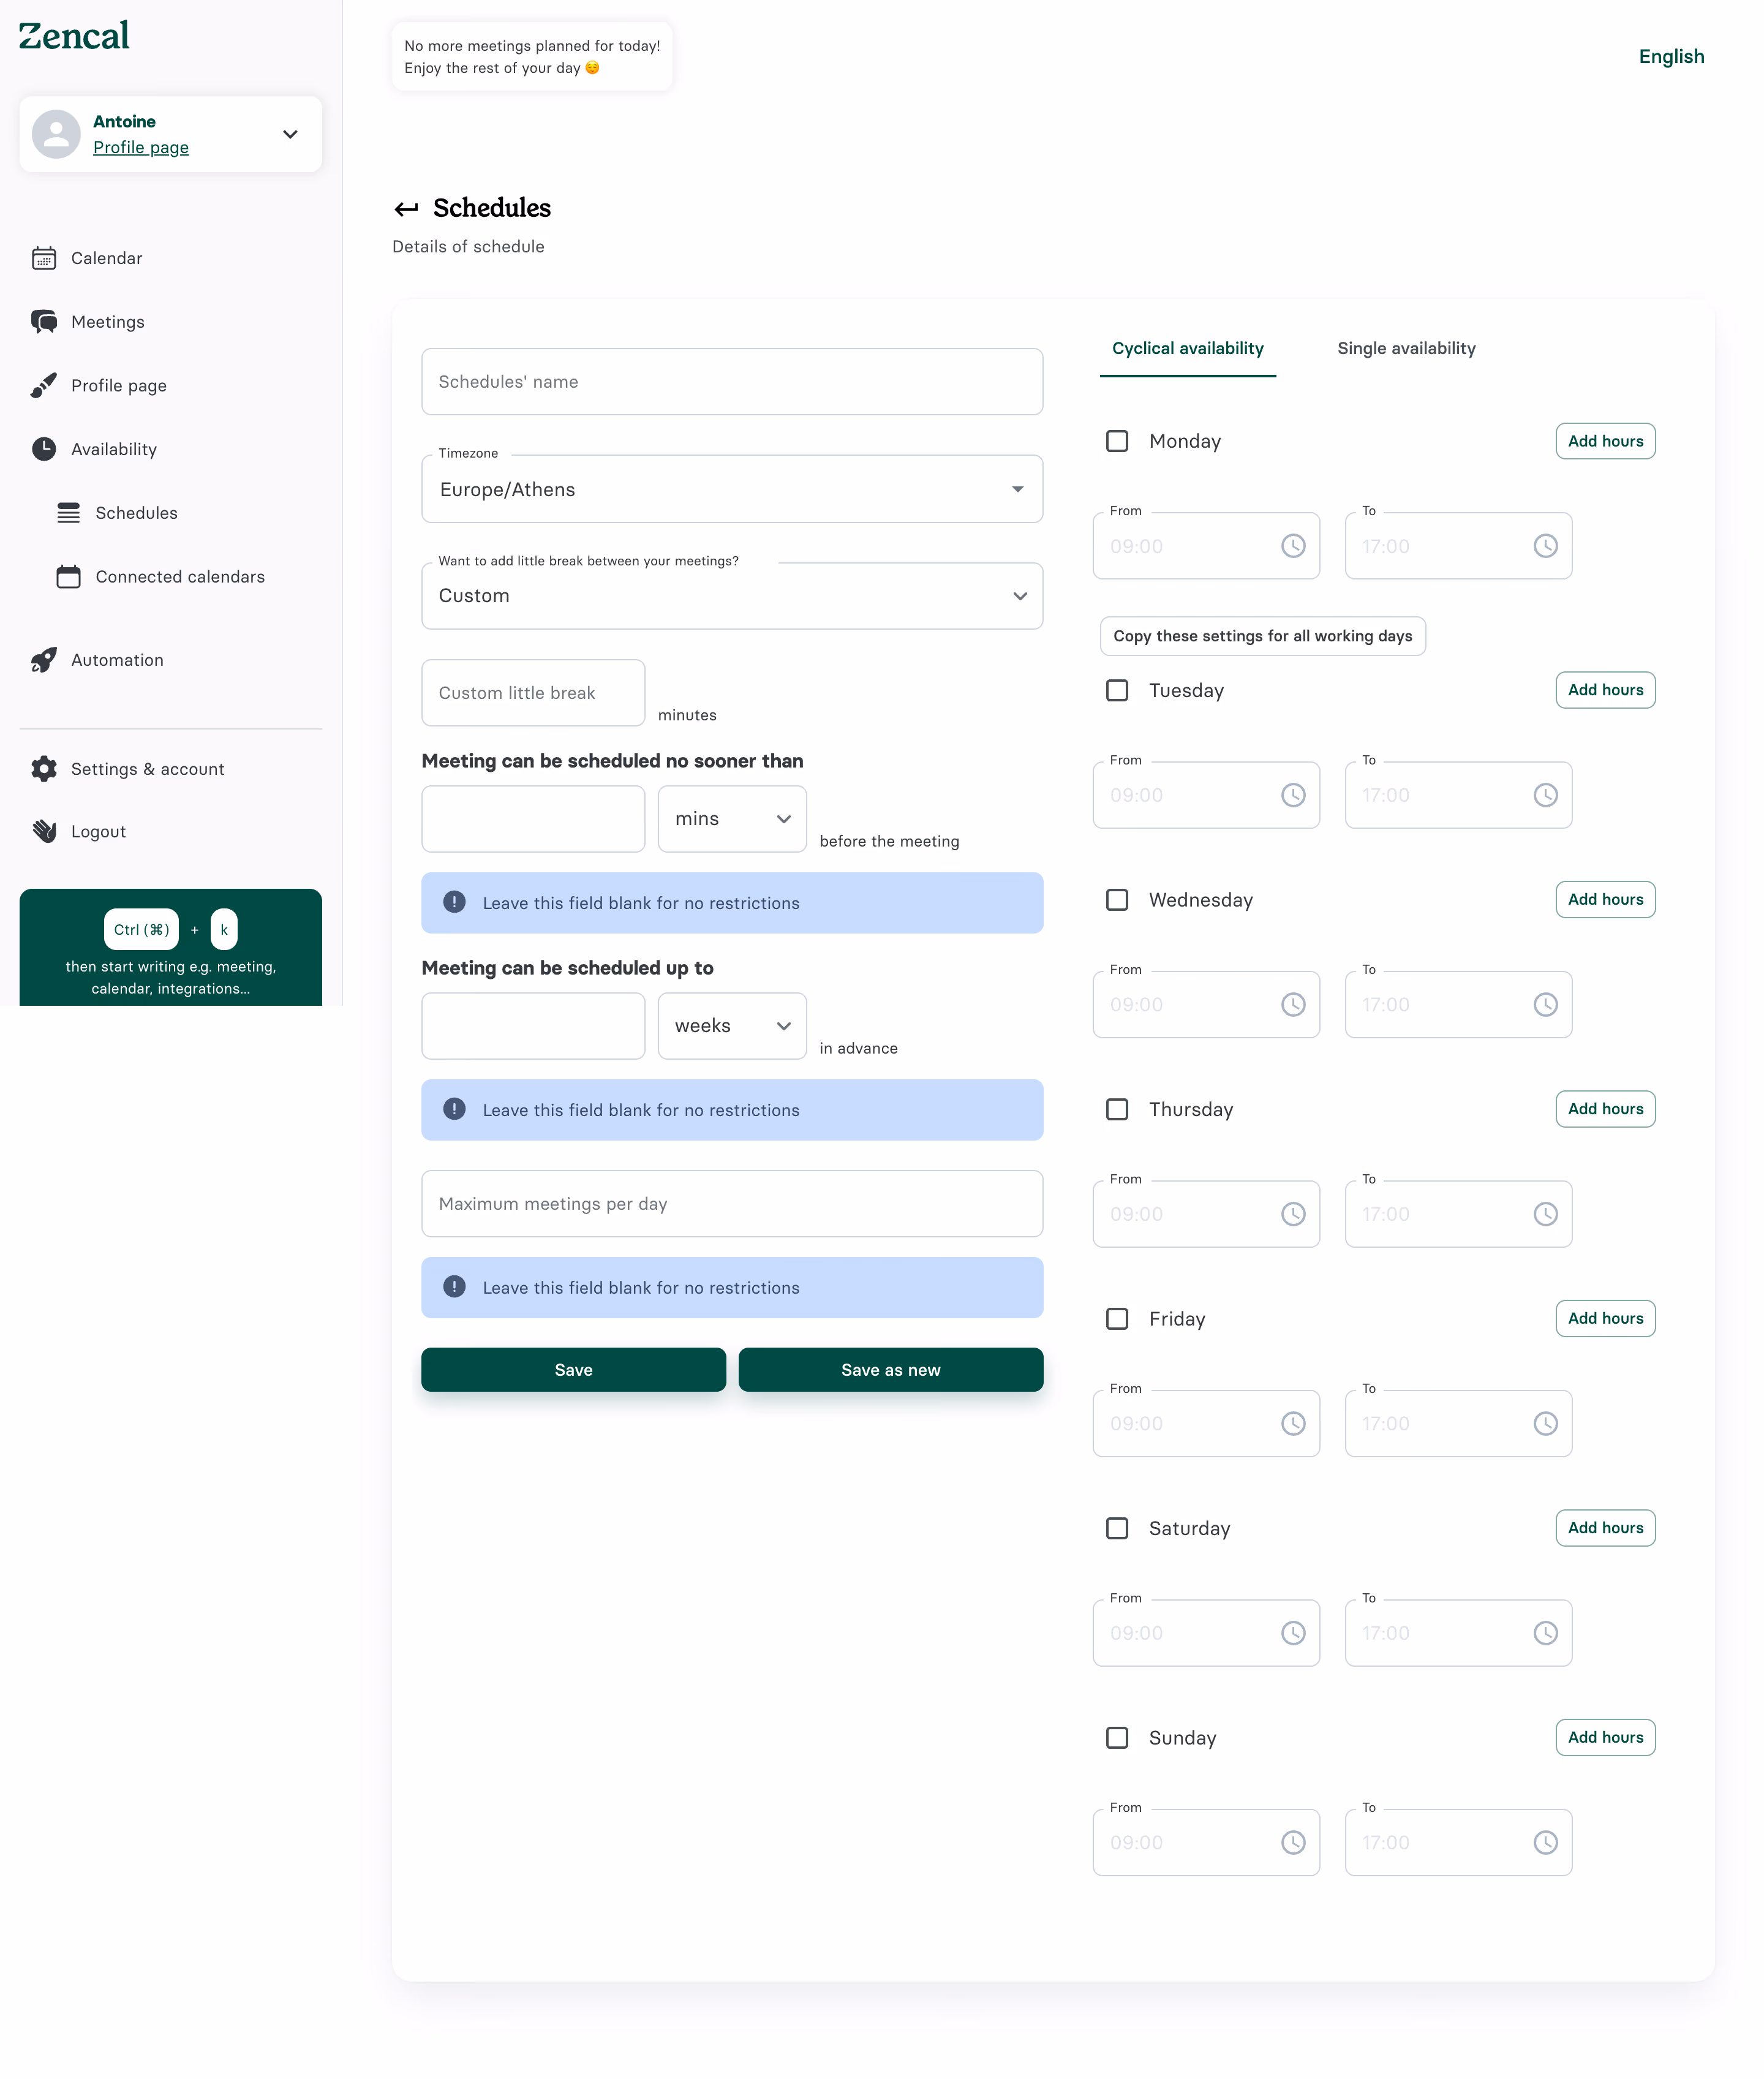Click clock icon in Friday From field

coord(1293,1424)
